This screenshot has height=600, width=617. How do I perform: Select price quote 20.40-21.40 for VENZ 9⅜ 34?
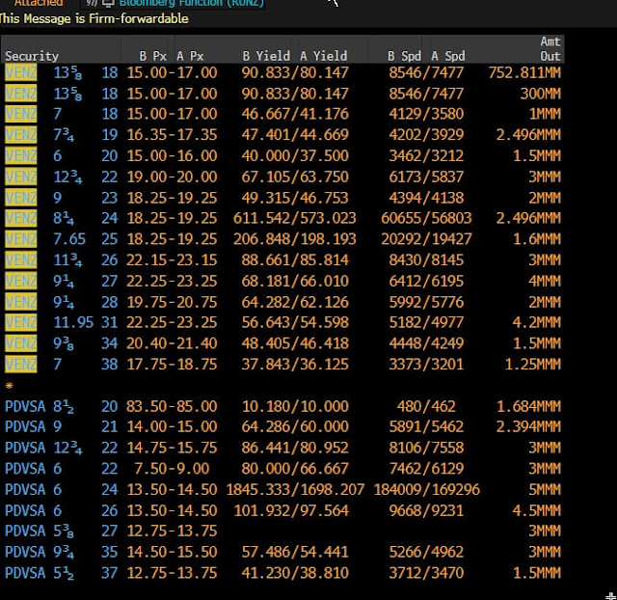[172, 343]
